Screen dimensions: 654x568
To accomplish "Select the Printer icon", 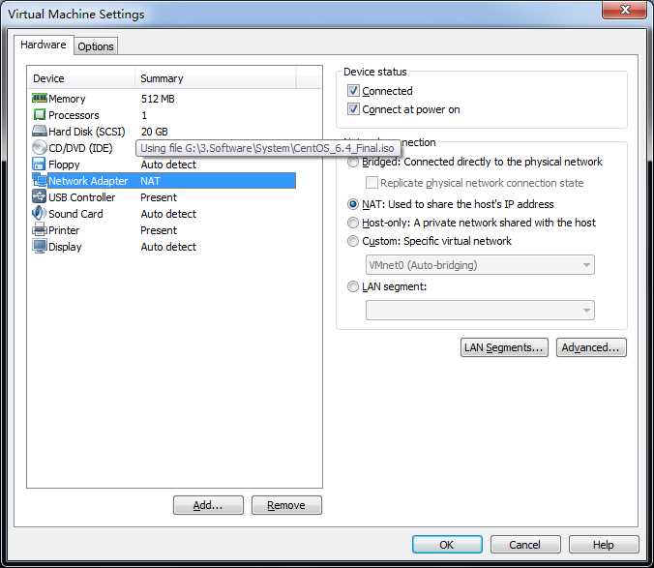I will pos(40,229).
